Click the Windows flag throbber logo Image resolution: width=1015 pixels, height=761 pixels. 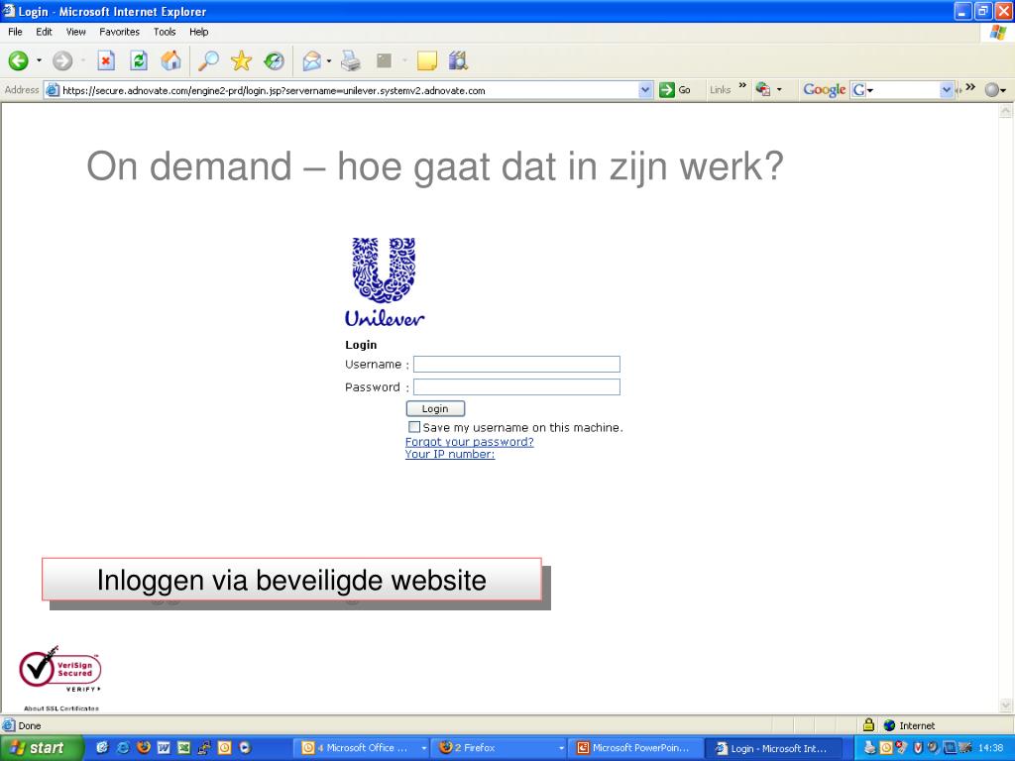[997, 33]
